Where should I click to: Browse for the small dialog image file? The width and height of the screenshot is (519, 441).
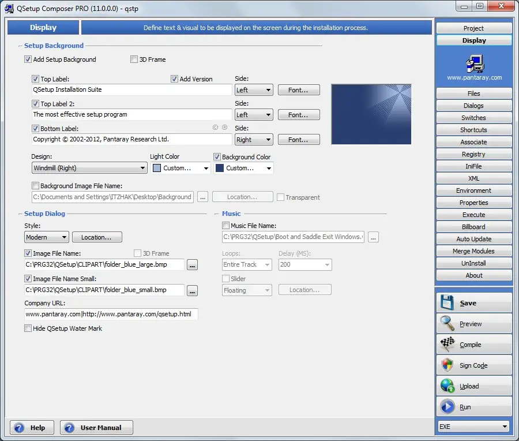pos(192,290)
